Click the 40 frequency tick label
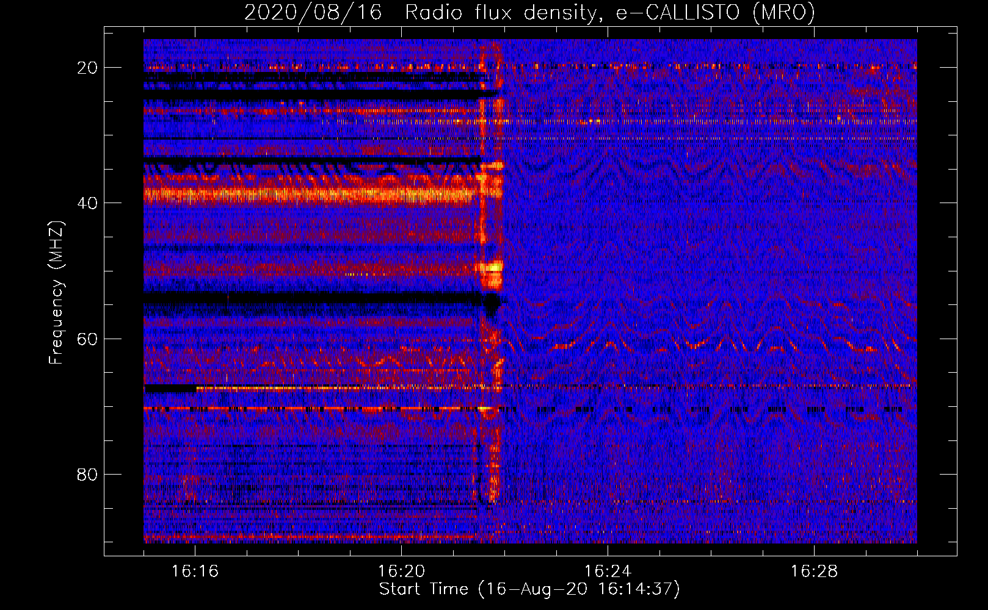Image resolution: width=988 pixels, height=610 pixels. click(x=87, y=203)
